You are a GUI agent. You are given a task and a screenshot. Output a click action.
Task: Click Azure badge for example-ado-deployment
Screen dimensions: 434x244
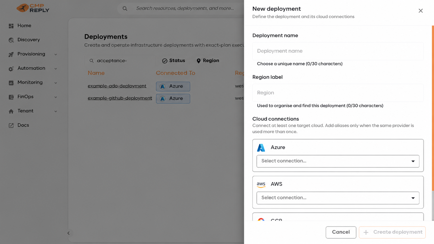[173, 86]
